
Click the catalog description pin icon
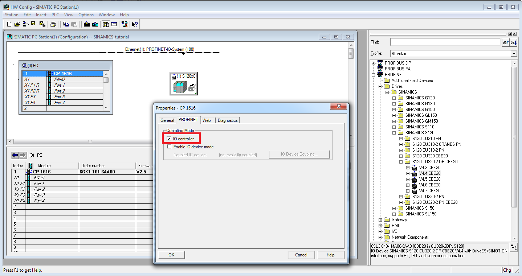click(513, 247)
